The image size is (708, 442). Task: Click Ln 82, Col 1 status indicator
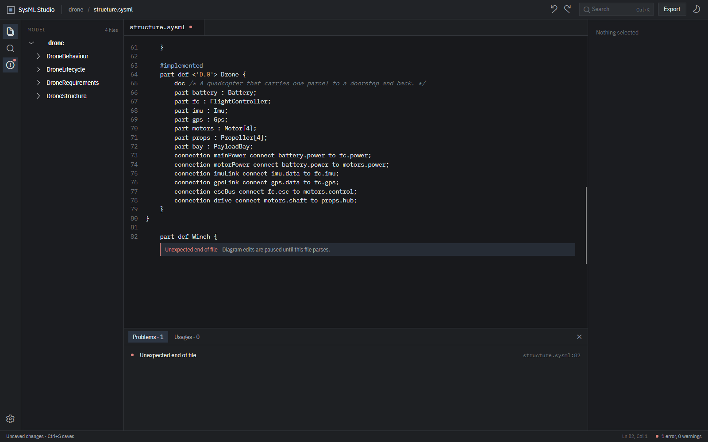tap(635, 436)
